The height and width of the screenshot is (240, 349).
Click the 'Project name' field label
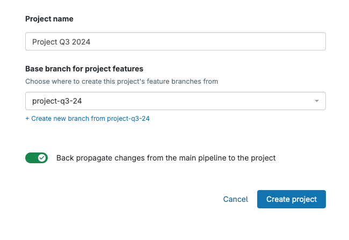(49, 19)
